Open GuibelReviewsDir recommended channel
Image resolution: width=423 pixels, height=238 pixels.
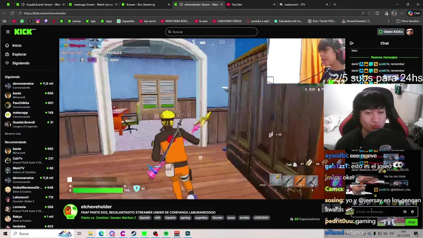coord(29,189)
